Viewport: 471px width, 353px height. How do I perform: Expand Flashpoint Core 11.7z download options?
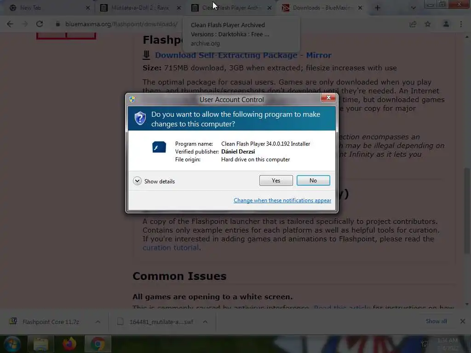tap(98, 322)
